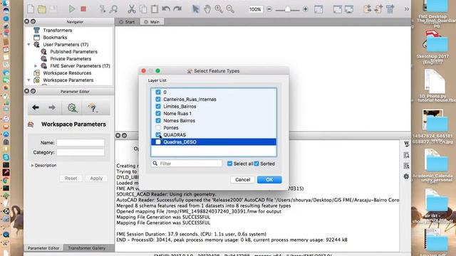Click Cancel in Select Feature Types
The image size is (456, 256).
pyautogui.click(x=242, y=180)
